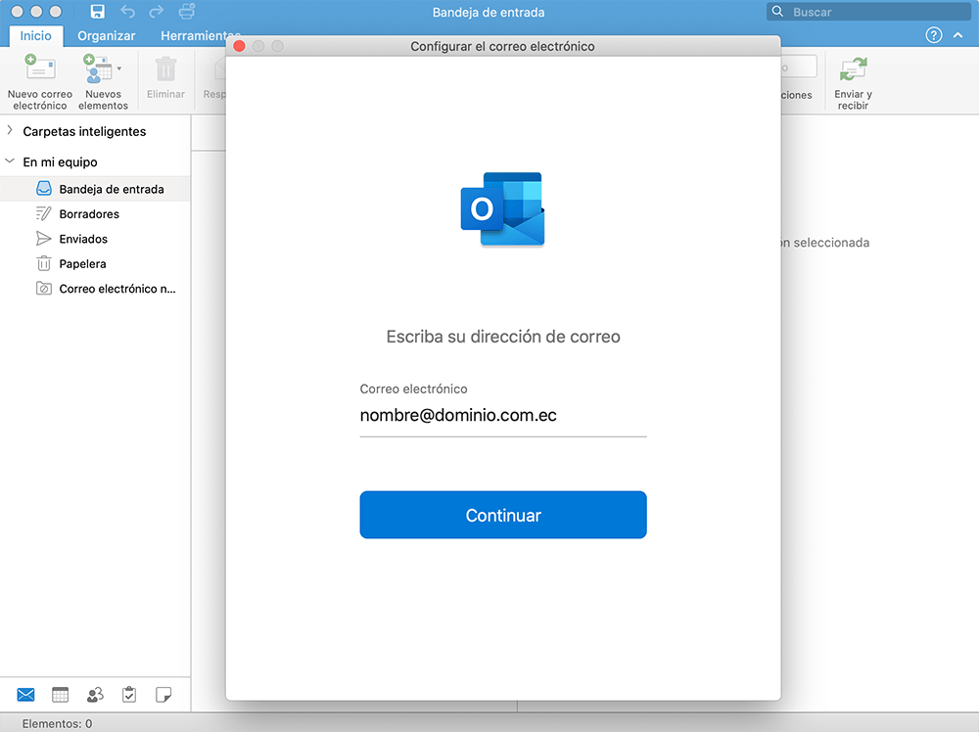Image resolution: width=979 pixels, height=732 pixels.
Task: Click the print icon in title bar
Action: click(x=187, y=11)
